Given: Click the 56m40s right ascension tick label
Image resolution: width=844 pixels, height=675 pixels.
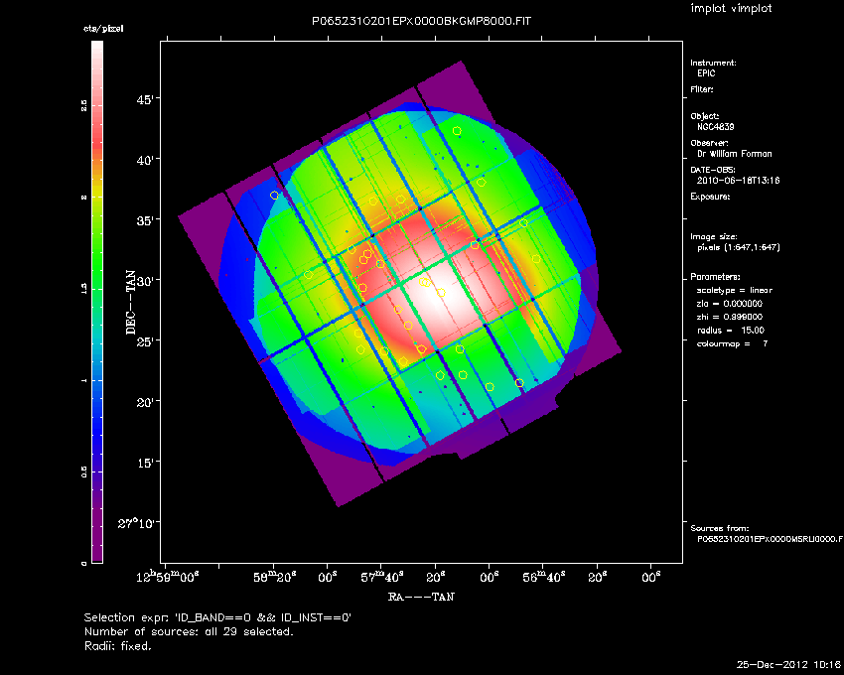Looking at the screenshot, I should coord(544,578).
